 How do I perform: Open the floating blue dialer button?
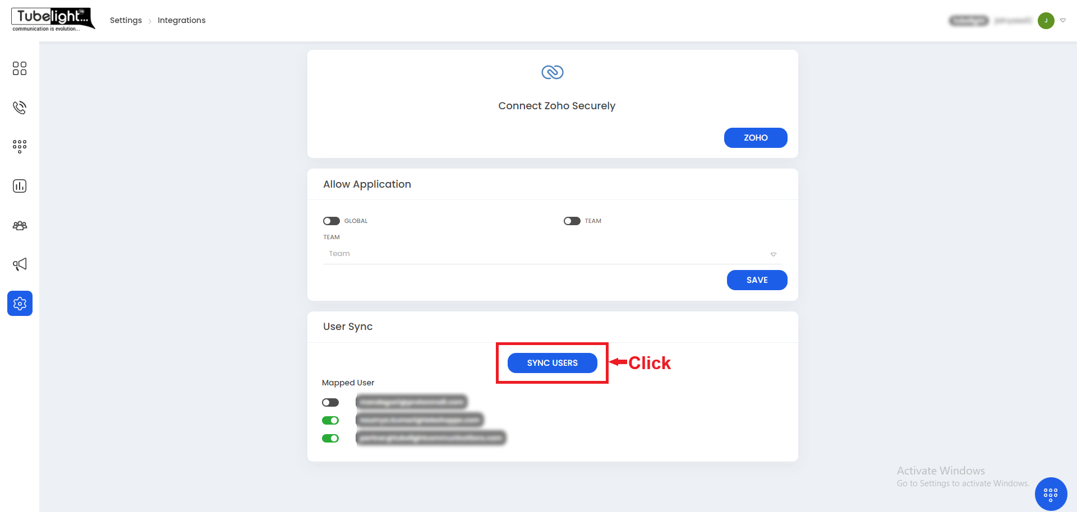tap(1051, 494)
